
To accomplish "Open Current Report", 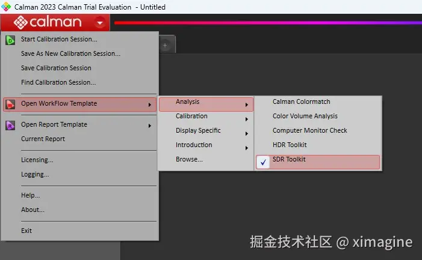I will point(43,139).
